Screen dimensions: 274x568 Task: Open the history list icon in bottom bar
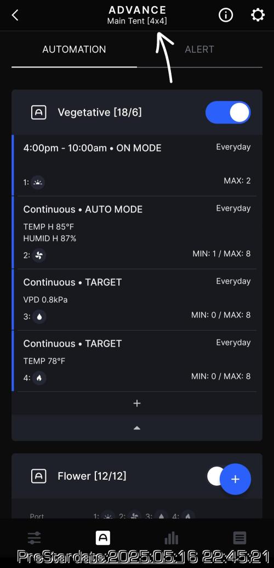click(x=239, y=538)
